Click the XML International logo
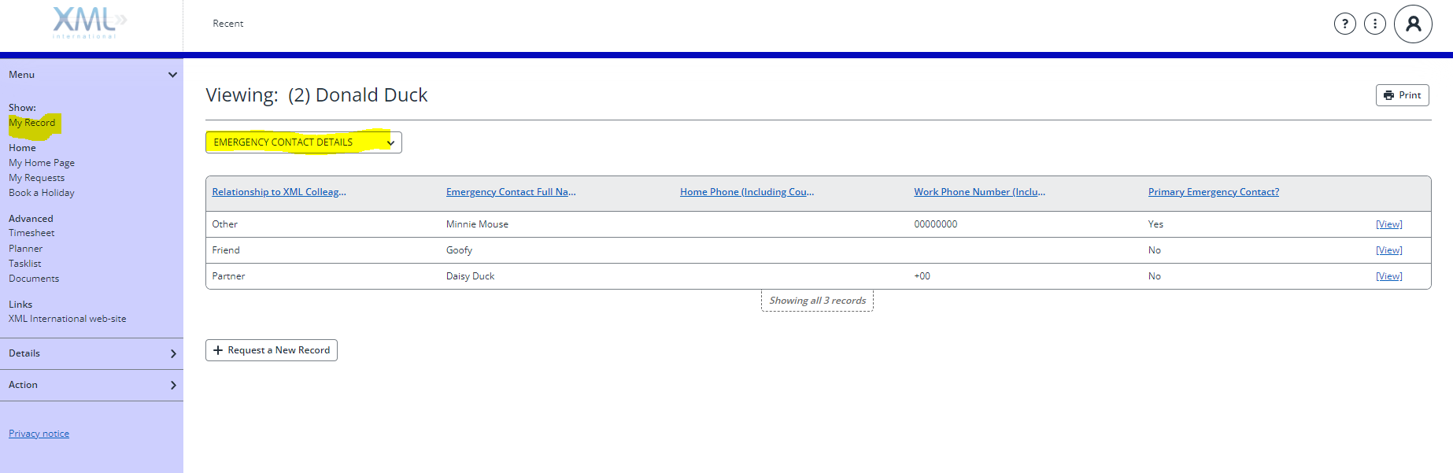Screen dimensions: 1453x473 coord(89,23)
